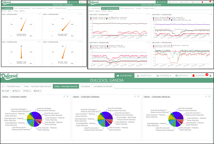Edit the Líneas - Consumo Diario widget with pencil icon
Viewport: 214px width, 144px height.
64,97
